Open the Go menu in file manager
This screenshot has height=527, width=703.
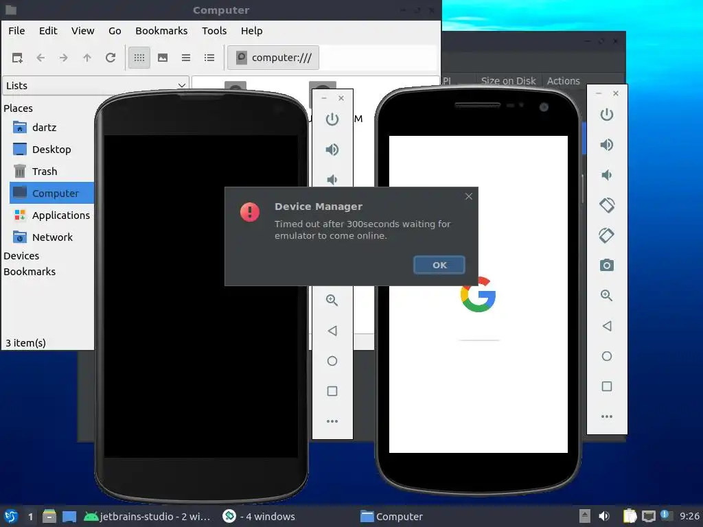click(x=115, y=31)
